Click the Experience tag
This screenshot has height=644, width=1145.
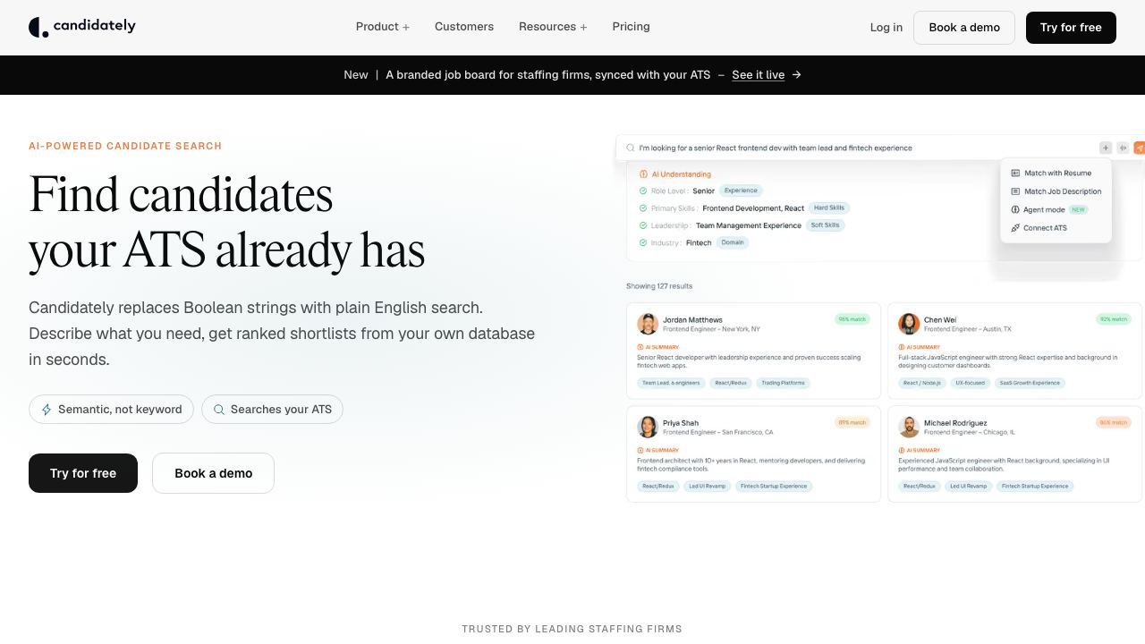click(x=741, y=191)
